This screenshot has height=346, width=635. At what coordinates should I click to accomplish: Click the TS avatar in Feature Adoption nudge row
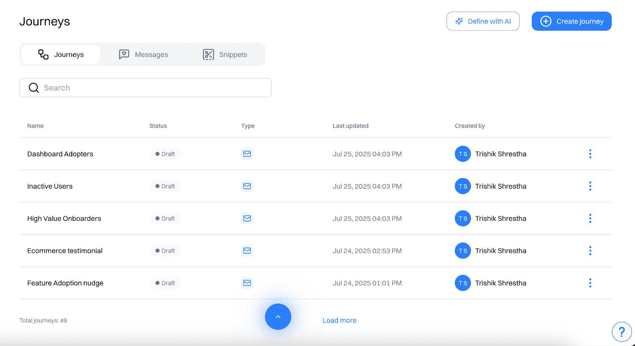tap(463, 283)
